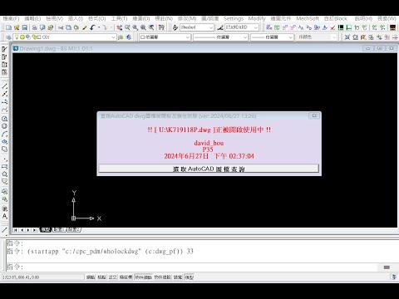The image size is (399, 299).
Task: Select the Zoom Window icon
Action: 135,27
